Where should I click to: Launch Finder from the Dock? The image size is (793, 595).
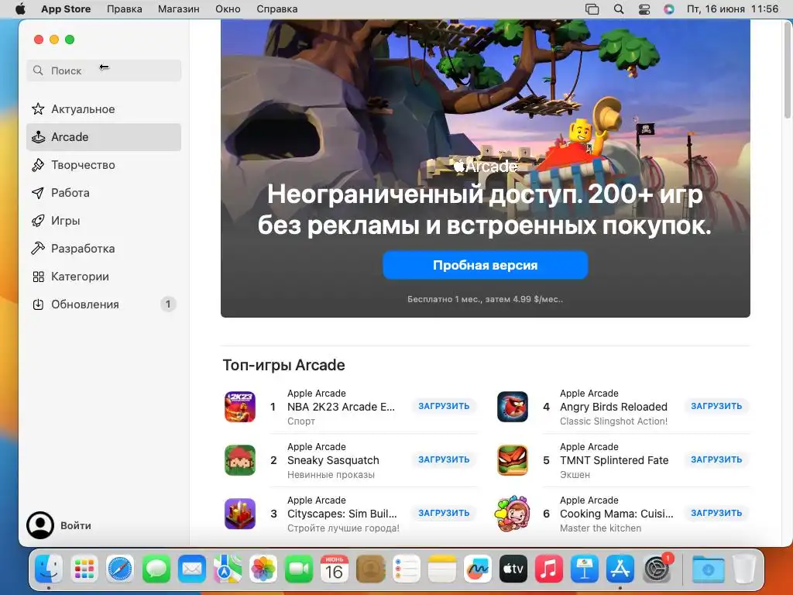[49, 569]
